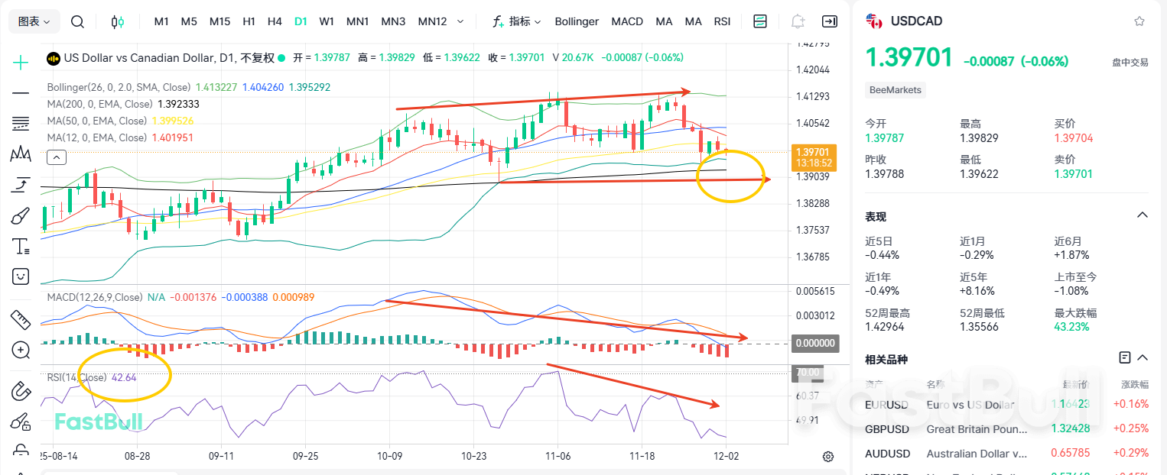The height and width of the screenshot is (475, 1167).
Task: Click the chart layout split icon
Action: coord(760,21)
